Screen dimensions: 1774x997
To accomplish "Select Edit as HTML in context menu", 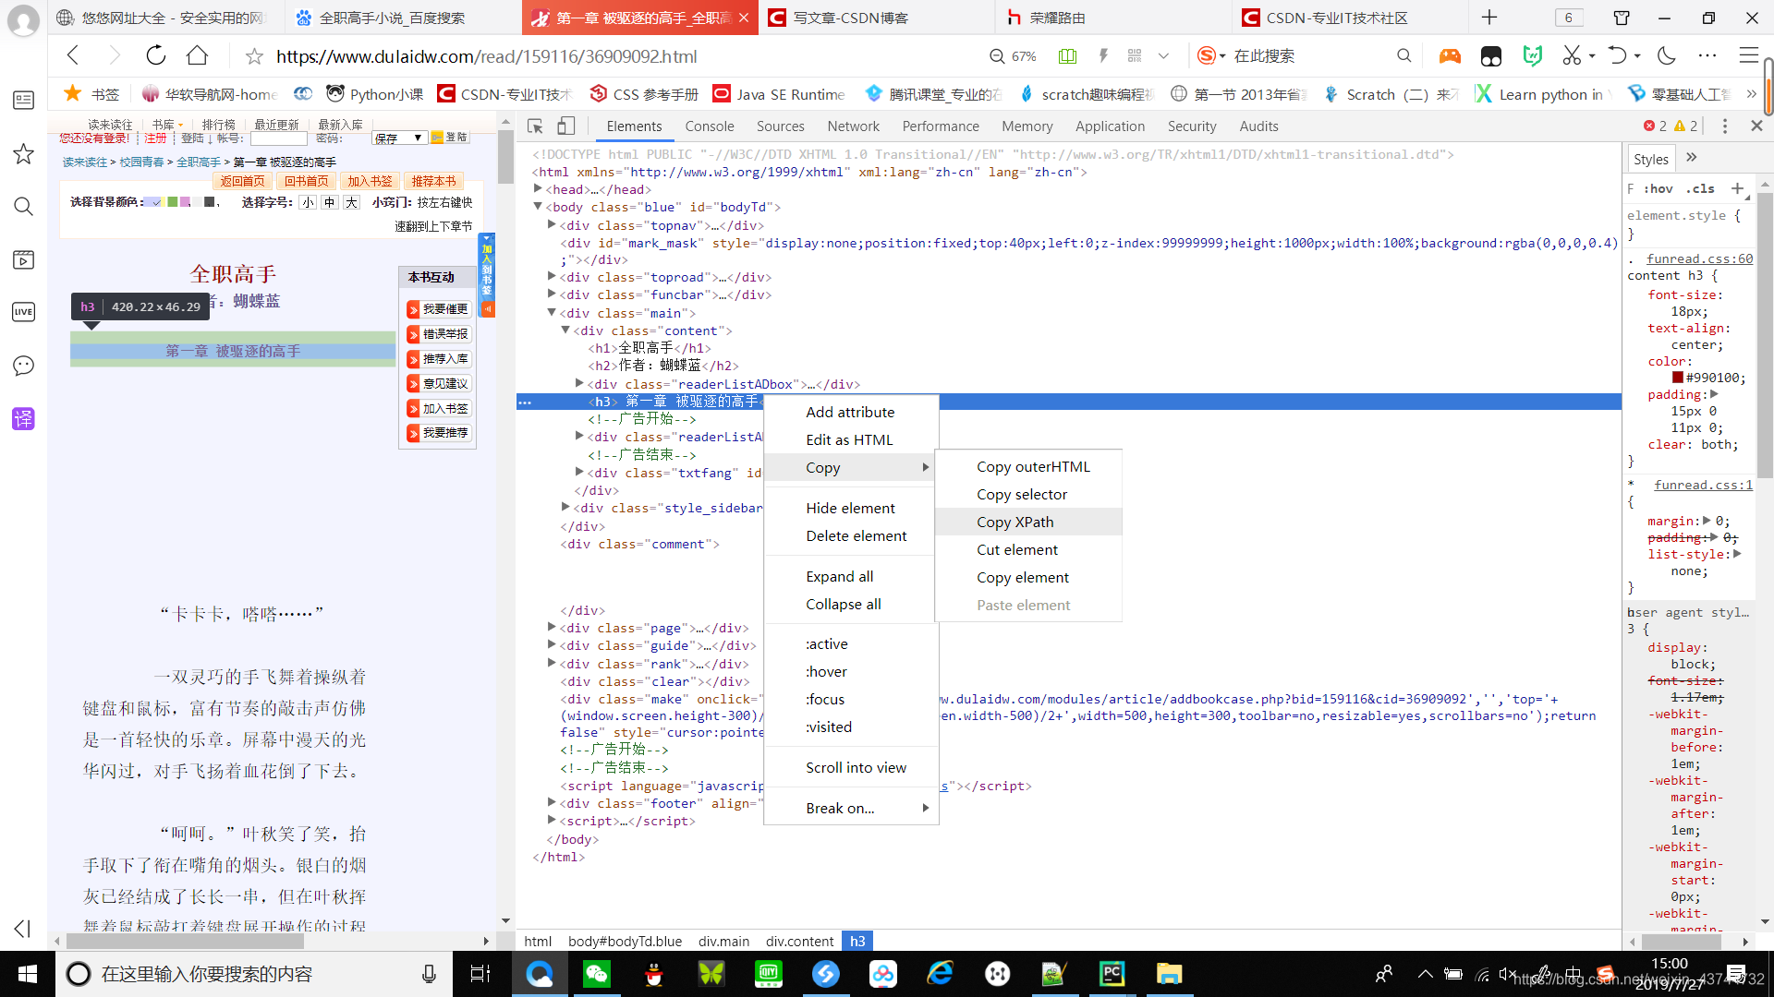I will pyautogui.click(x=851, y=440).
